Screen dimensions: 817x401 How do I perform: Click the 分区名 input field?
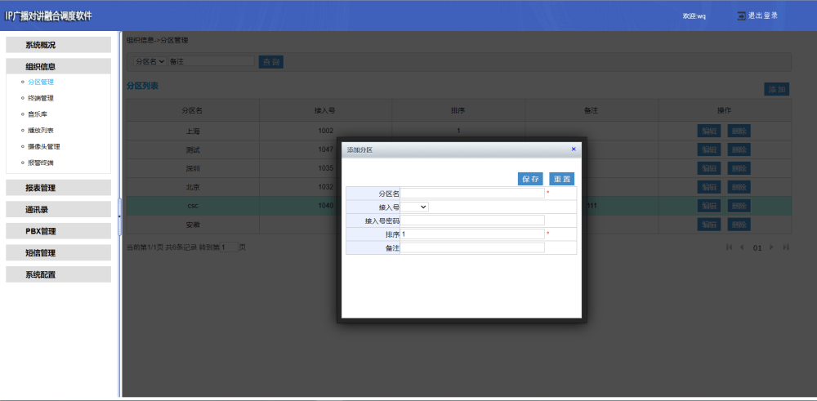tap(472, 194)
